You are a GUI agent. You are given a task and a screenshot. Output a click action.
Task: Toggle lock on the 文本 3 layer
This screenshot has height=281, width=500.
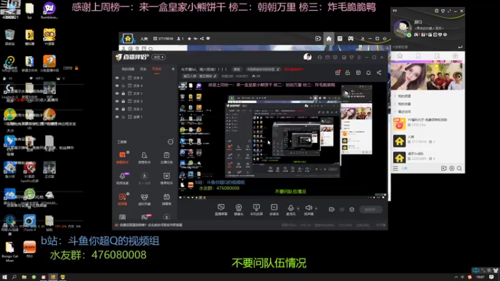click(123, 101)
